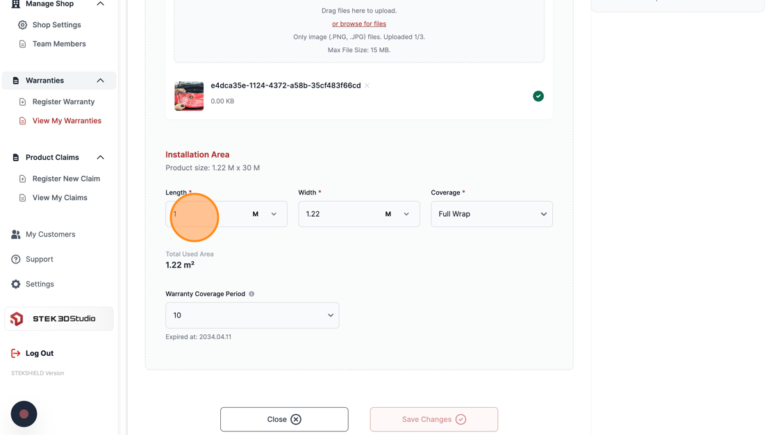Click the round record button icon
The image size is (778, 435).
(24, 414)
